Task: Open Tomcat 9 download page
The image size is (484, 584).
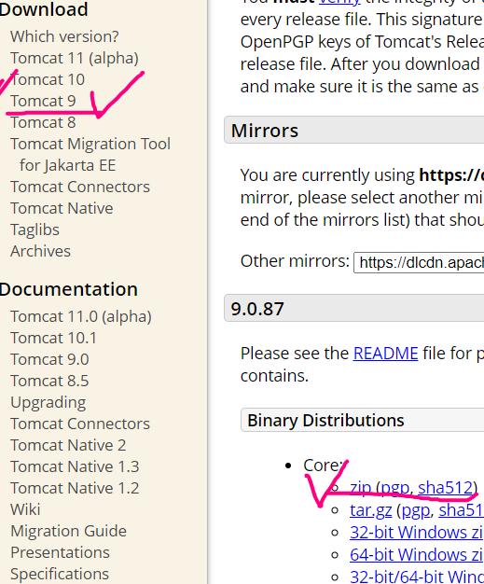Action: [43, 101]
